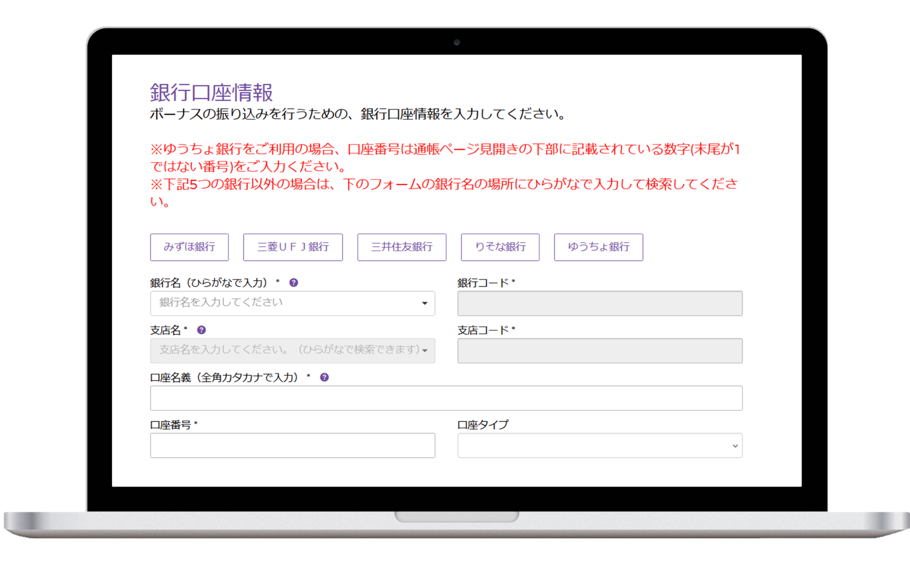The width and height of the screenshot is (910, 566).
Task: Click into the 銀行名を入力してください field
Action: 283,303
